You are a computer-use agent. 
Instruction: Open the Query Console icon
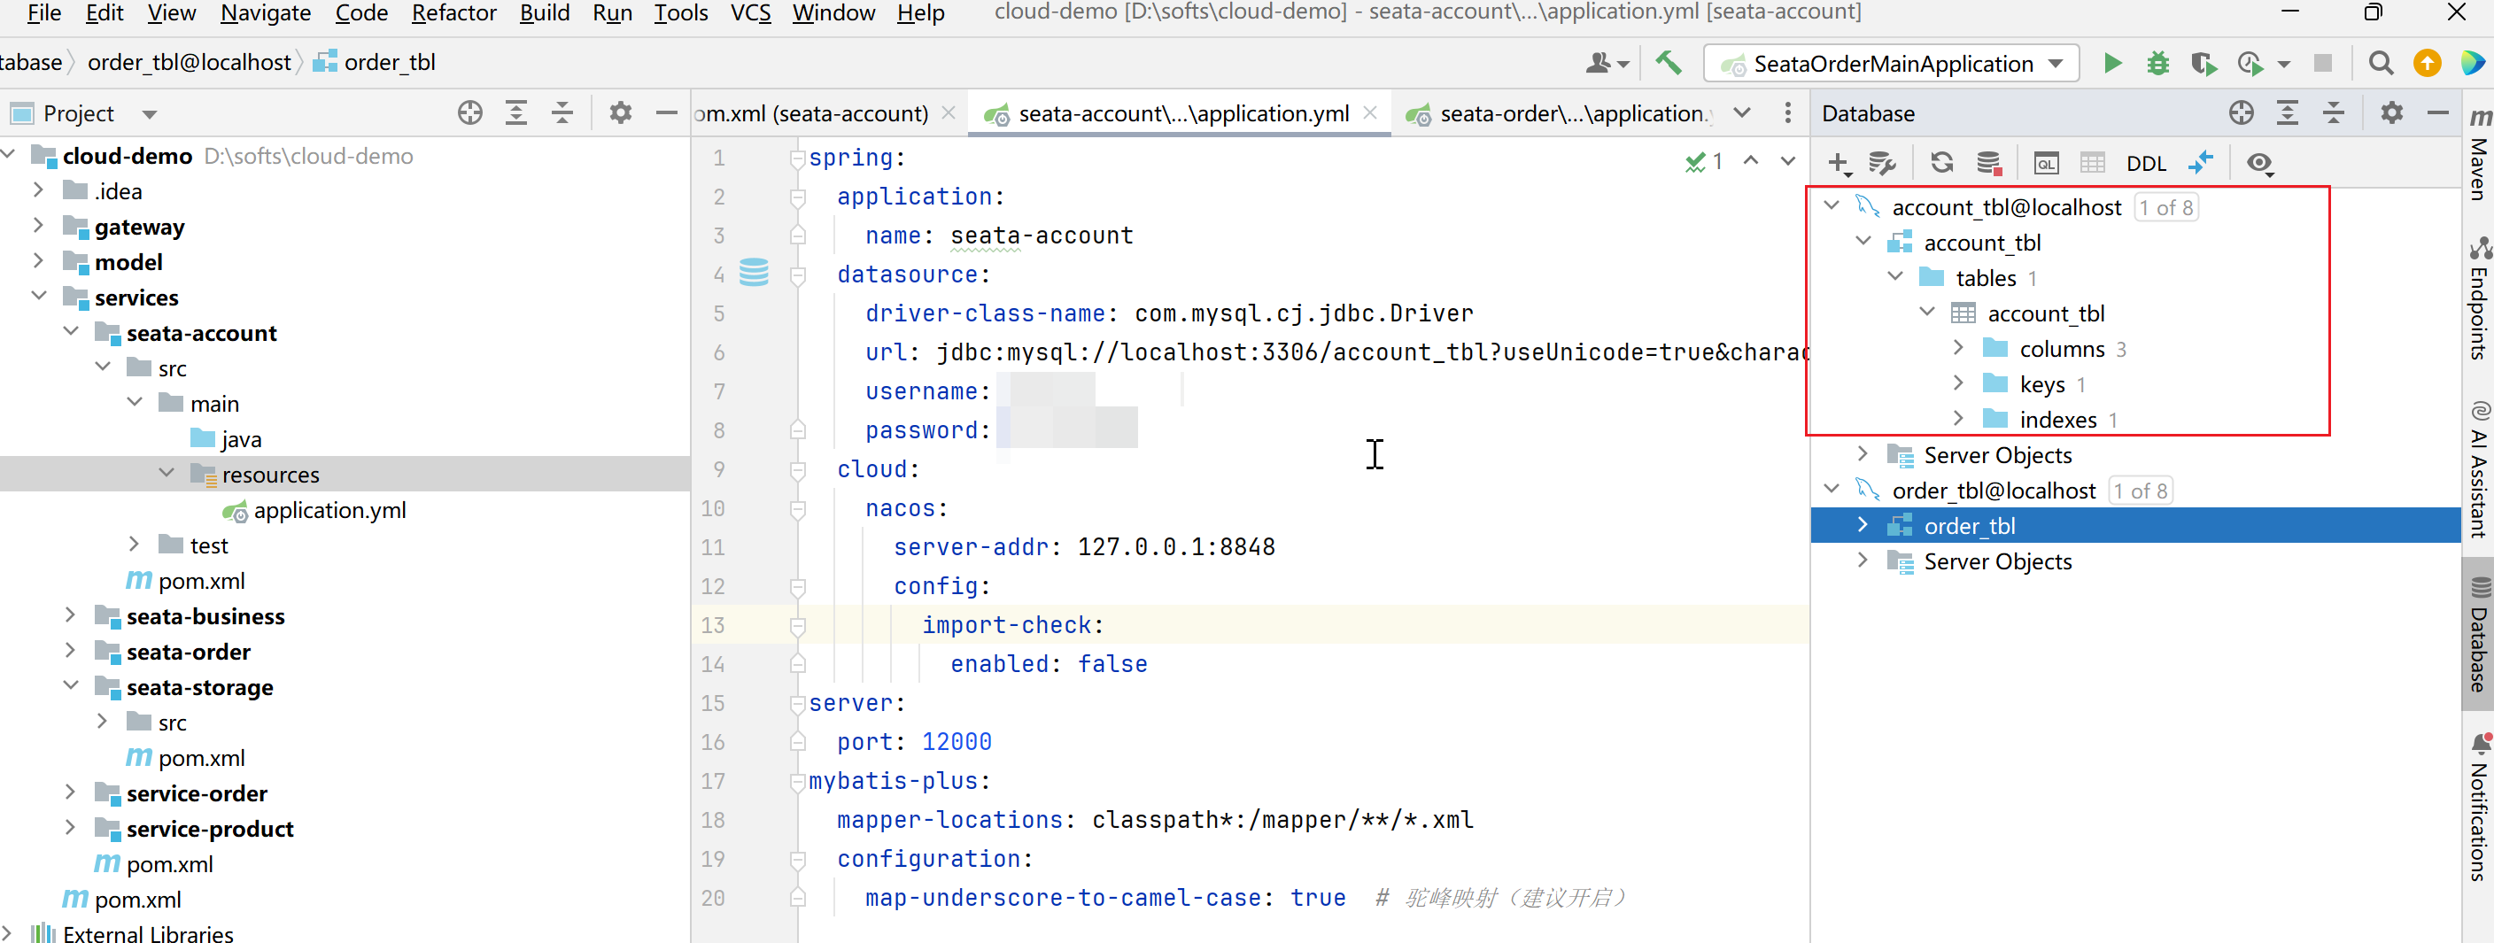pos(2046,163)
